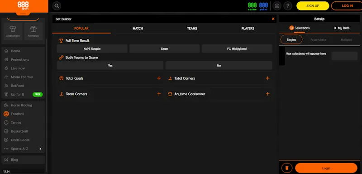Switch to the POPULAR tab

point(81,29)
